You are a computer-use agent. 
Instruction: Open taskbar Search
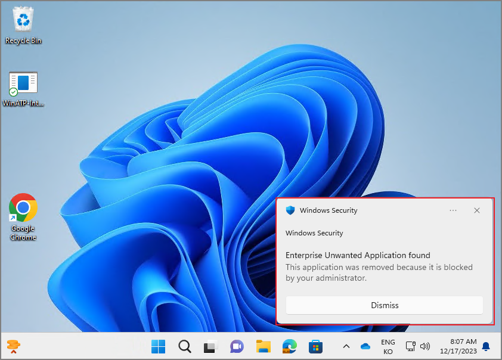pos(184,346)
